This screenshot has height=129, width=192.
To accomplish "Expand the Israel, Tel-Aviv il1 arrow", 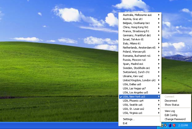I will tap(159, 39).
